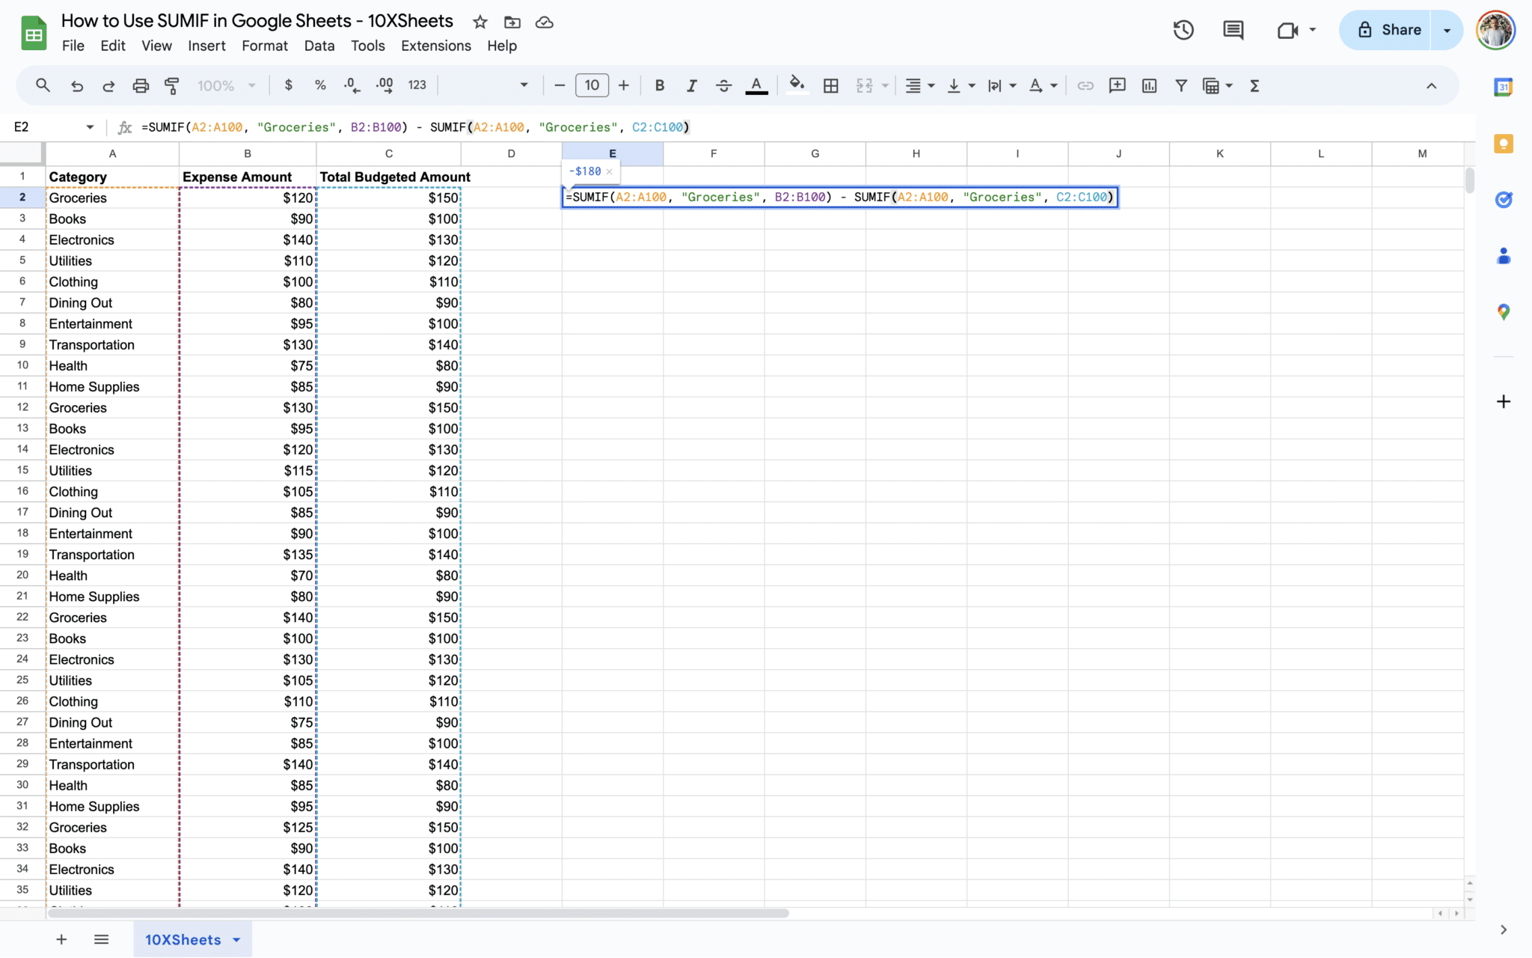Open the Extensions menu
The width and height of the screenshot is (1532, 958).
(435, 46)
